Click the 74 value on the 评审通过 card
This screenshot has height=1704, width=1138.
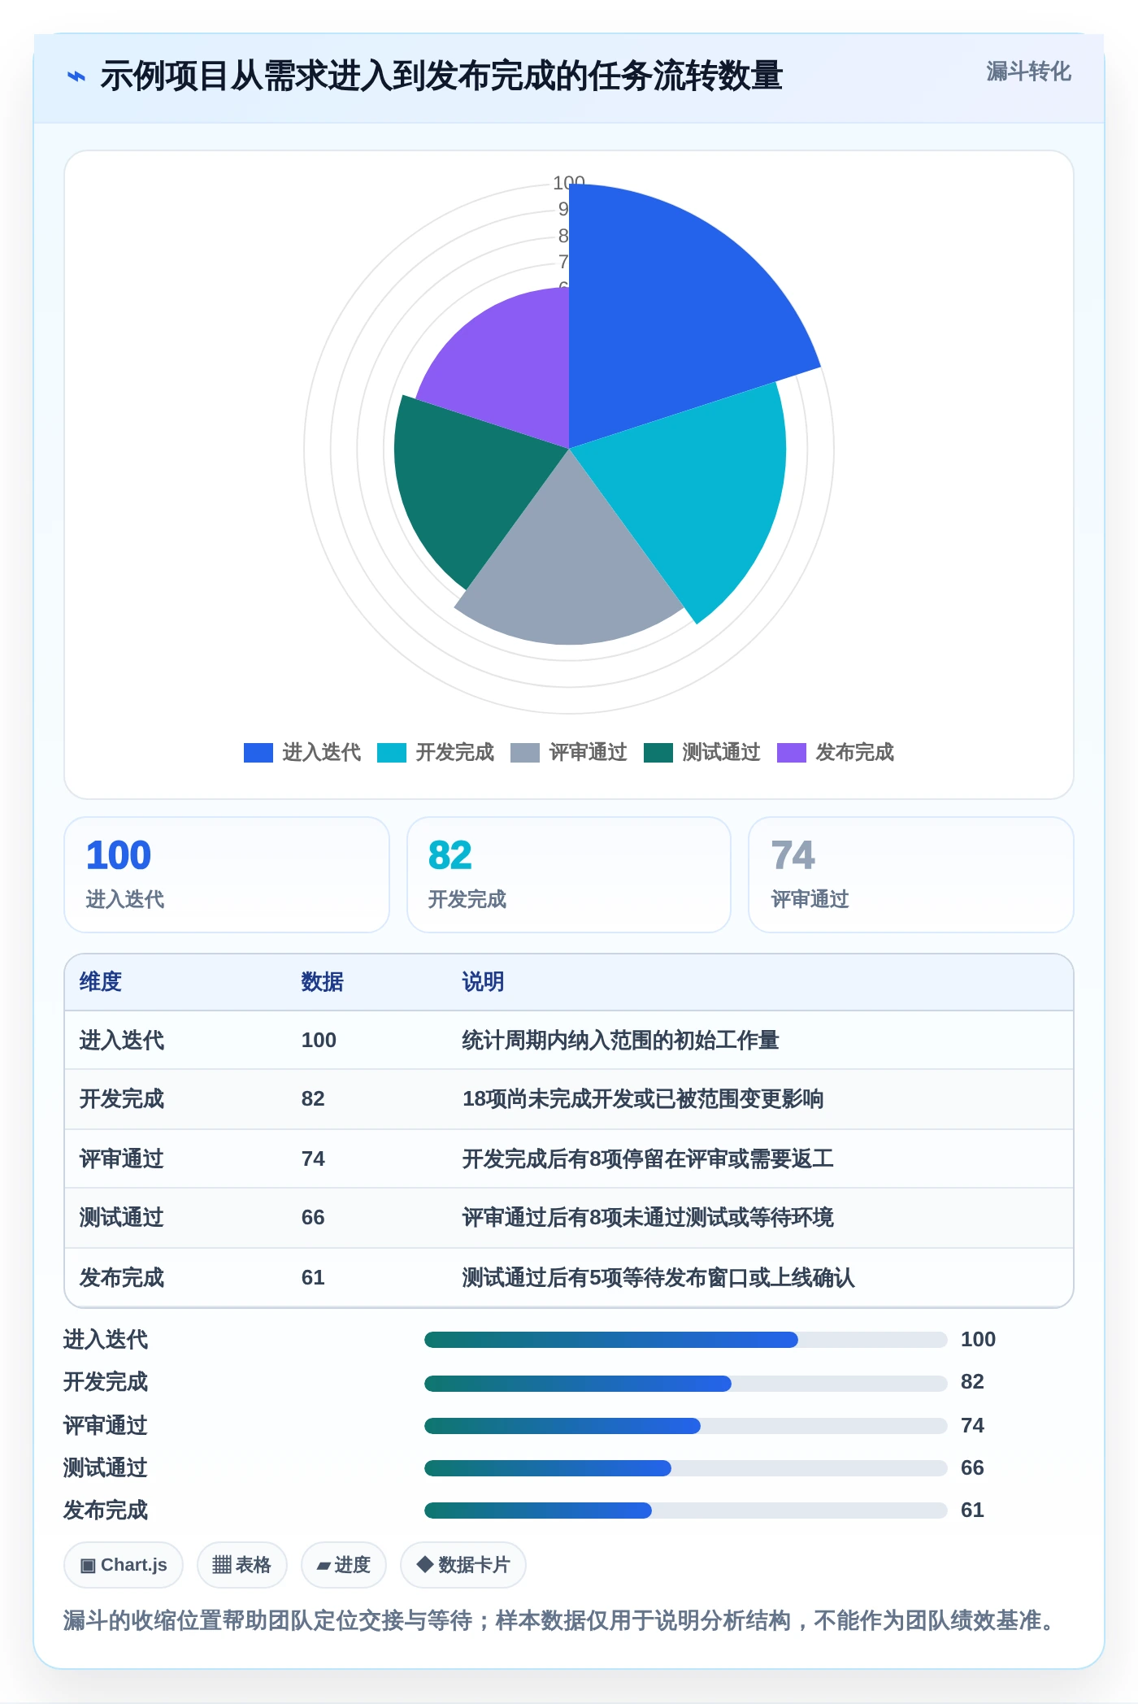793,855
